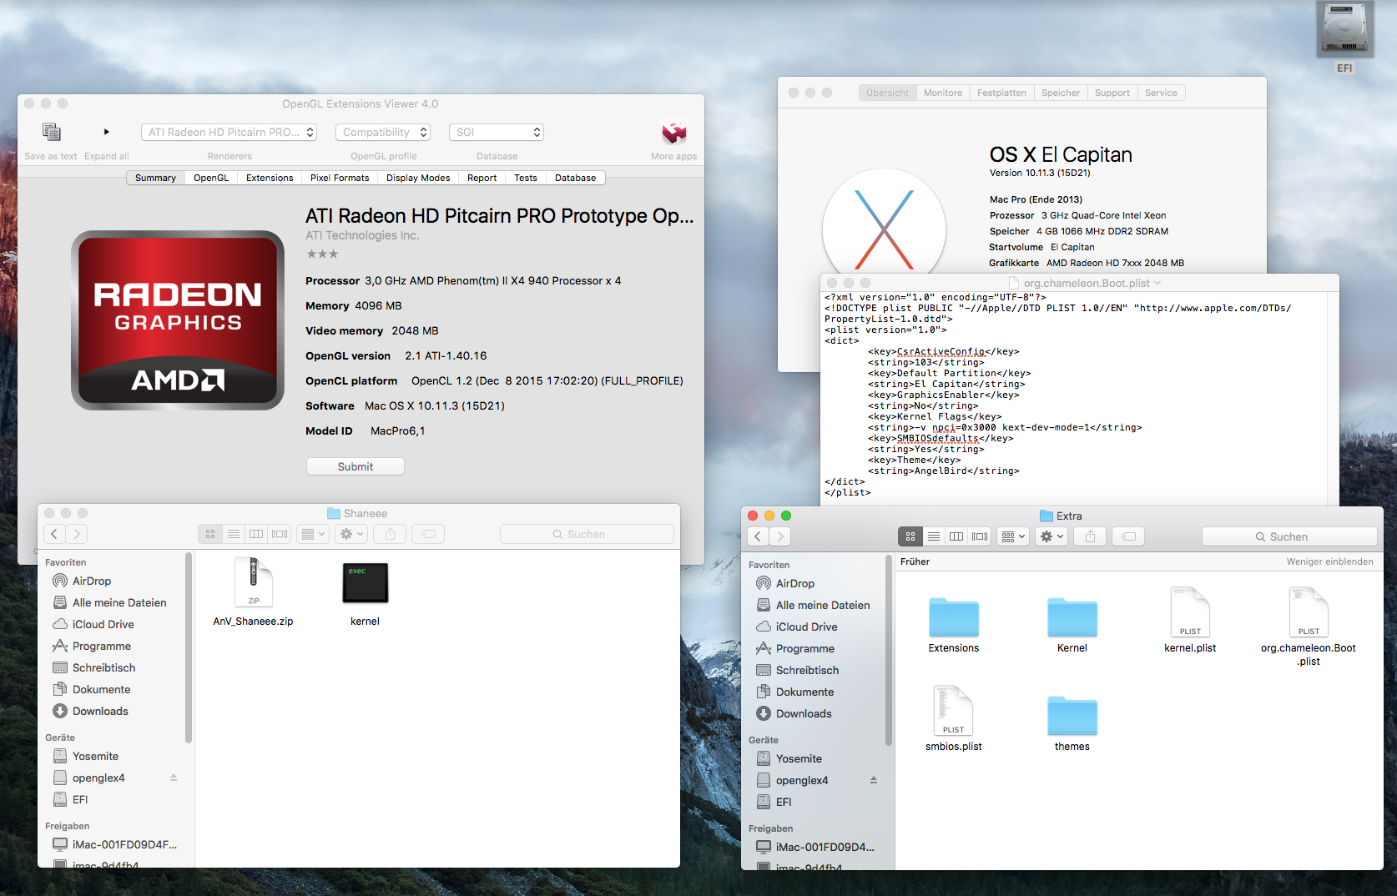Viewport: 1397px width, 896px height.
Task: Open the More apps icon
Action: coord(674,132)
